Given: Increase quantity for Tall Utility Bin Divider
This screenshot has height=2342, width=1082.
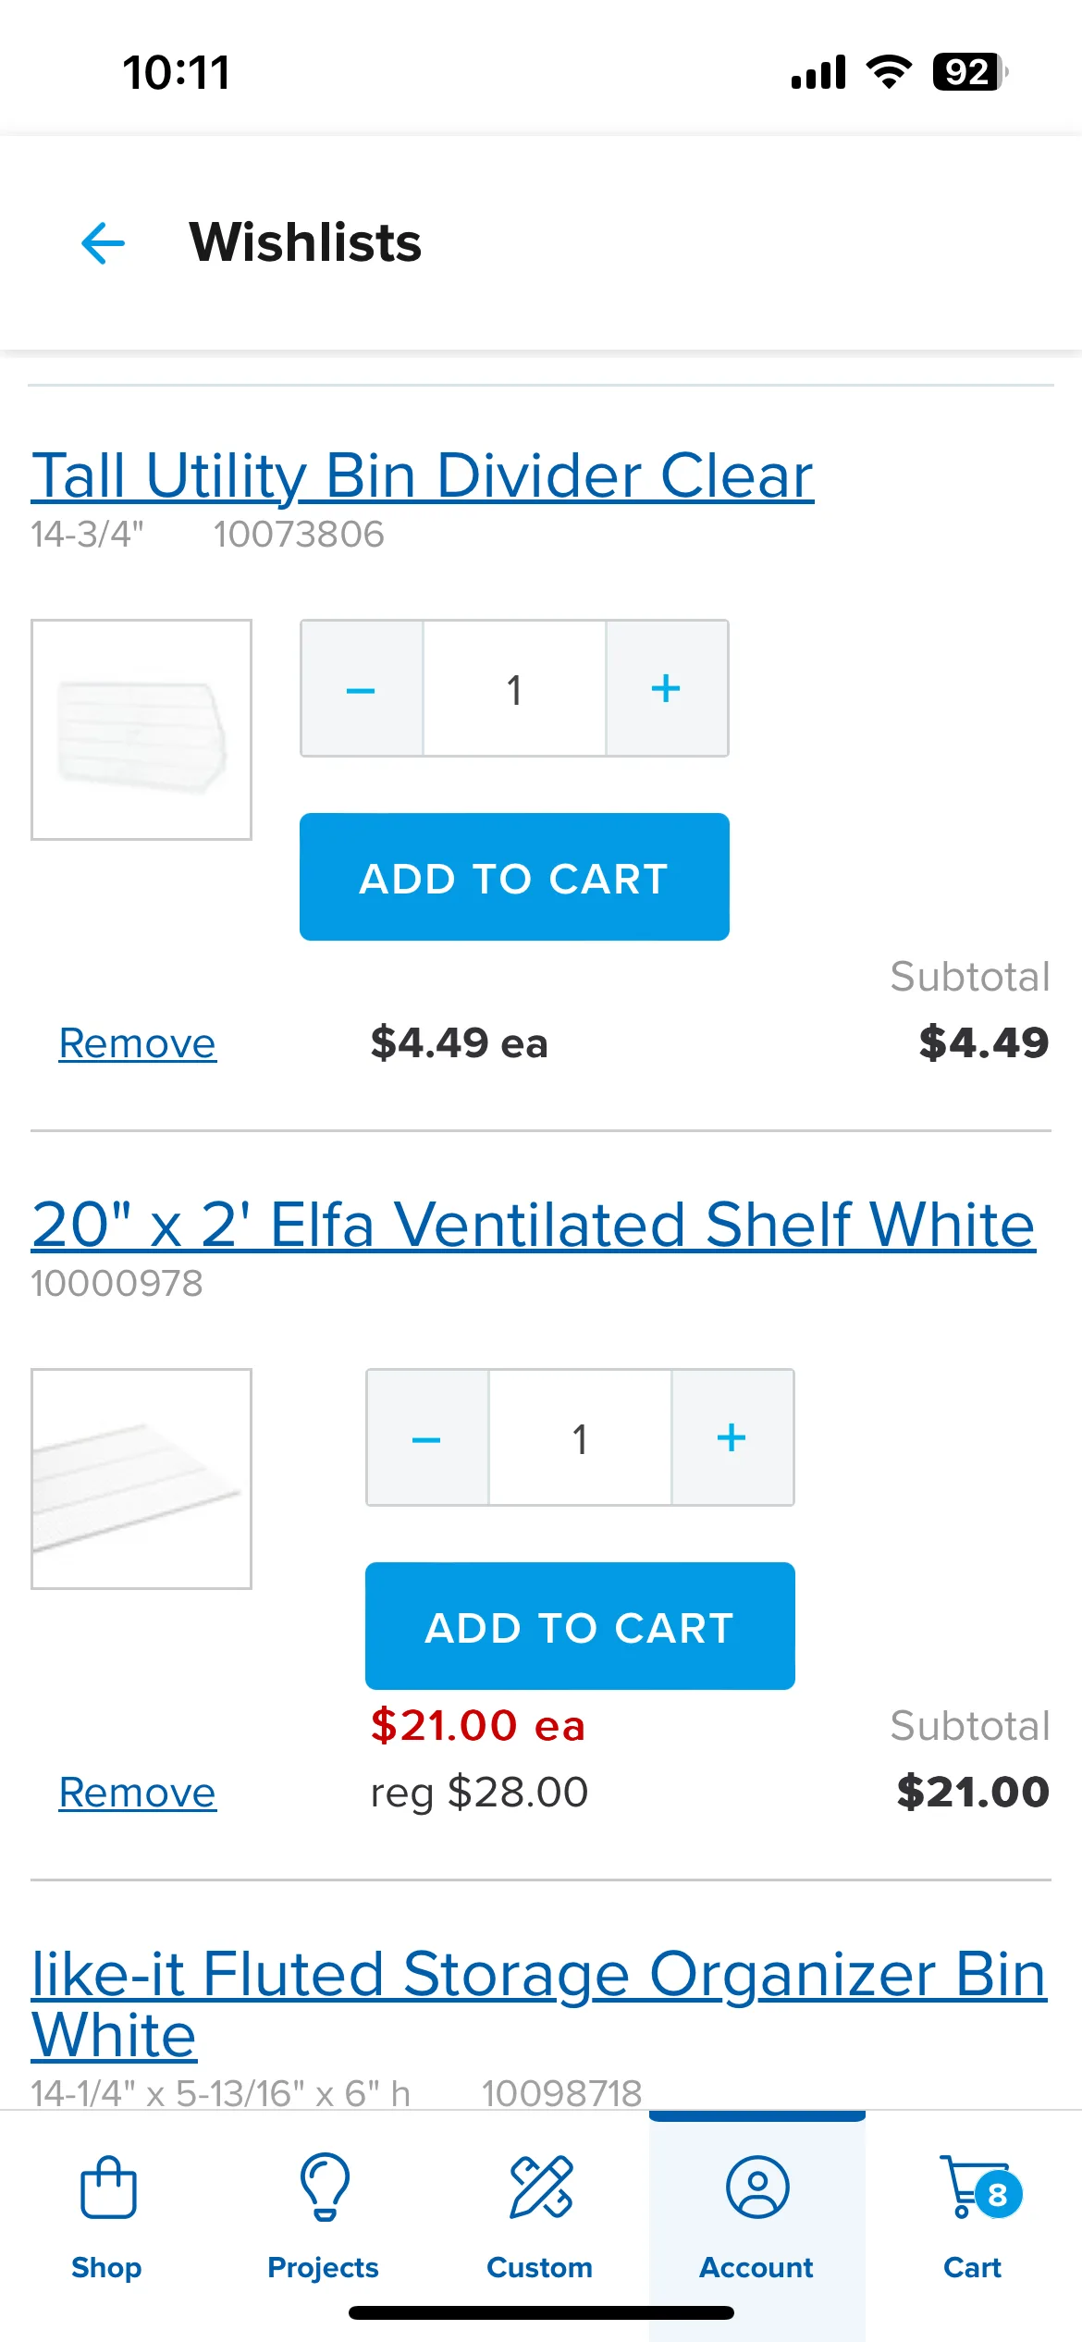Looking at the screenshot, I should [667, 689].
